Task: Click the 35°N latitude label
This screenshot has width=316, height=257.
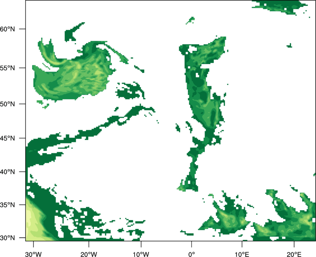Action: tap(7, 205)
